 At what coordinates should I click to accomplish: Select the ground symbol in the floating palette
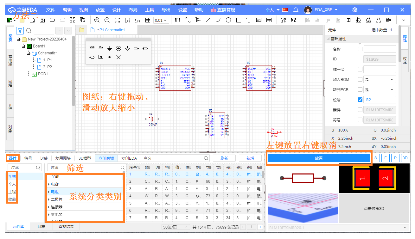[110, 48]
